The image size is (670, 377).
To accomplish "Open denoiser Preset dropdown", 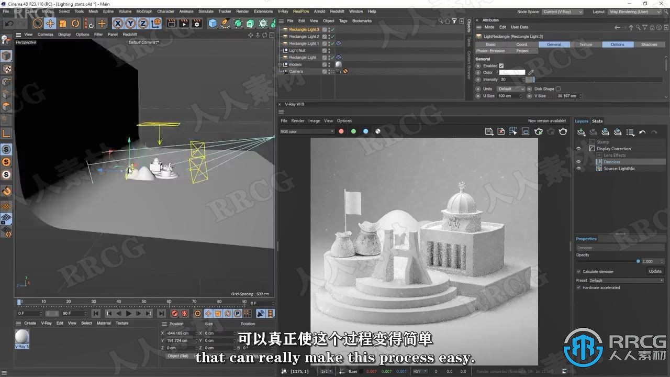I will point(627,281).
